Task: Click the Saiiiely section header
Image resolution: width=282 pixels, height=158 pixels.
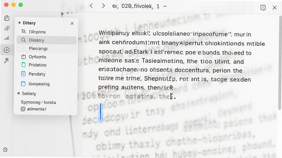Action: point(29,94)
